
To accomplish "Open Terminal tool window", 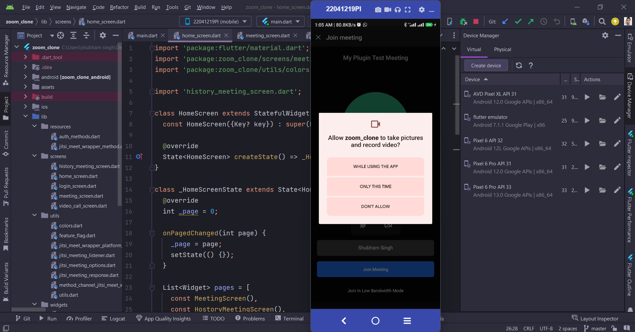I will 289,318.
